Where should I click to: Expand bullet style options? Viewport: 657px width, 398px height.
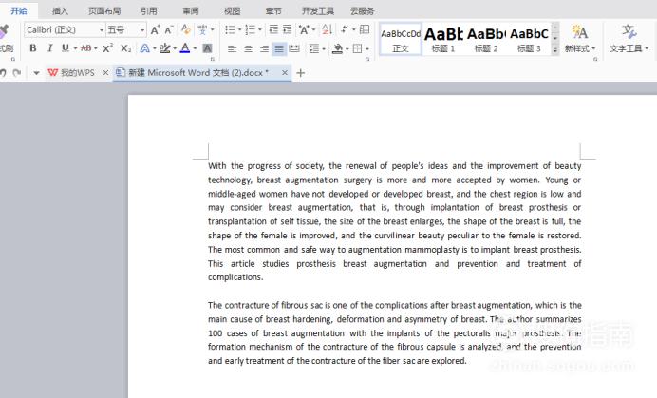click(239, 29)
